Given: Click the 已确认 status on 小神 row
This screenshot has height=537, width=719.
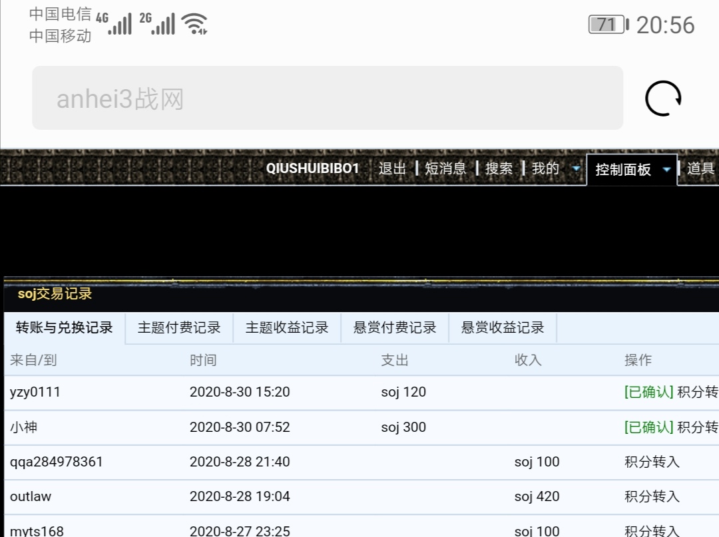Looking at the screenshot, I should (648, 427).
